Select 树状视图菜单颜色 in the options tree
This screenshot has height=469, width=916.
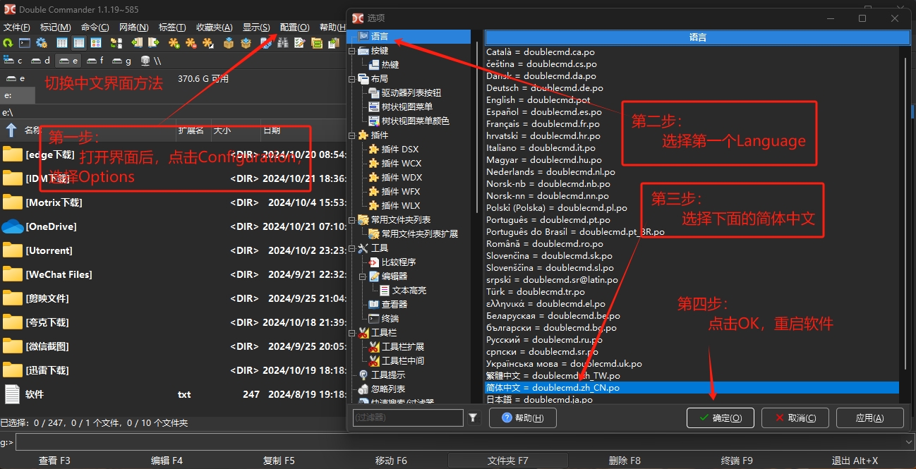click(416, 121)
